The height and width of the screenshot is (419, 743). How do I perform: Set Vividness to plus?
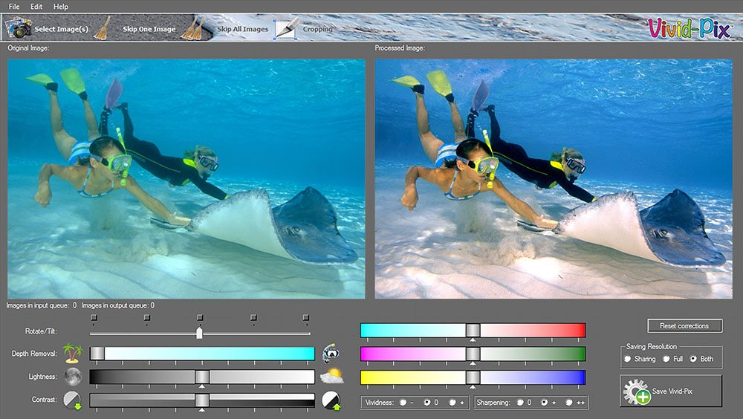(x=452, y=403)
